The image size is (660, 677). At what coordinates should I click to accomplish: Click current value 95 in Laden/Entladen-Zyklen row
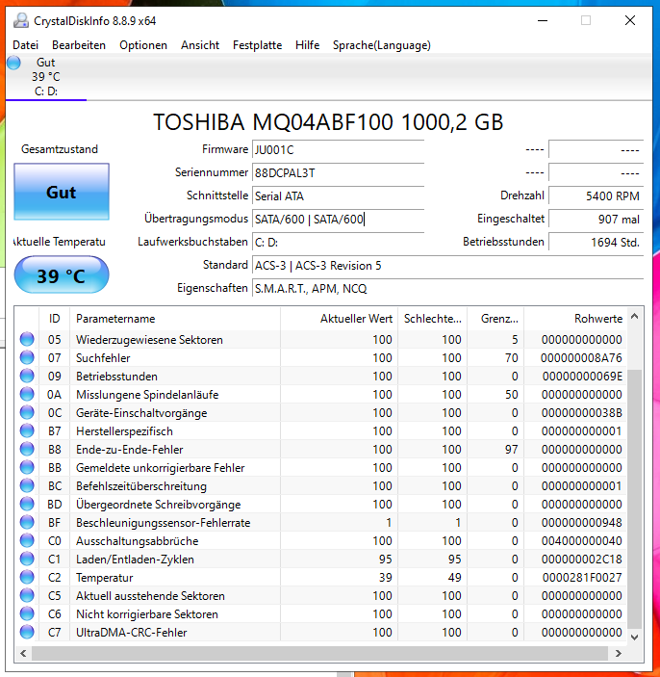point(385,560)
